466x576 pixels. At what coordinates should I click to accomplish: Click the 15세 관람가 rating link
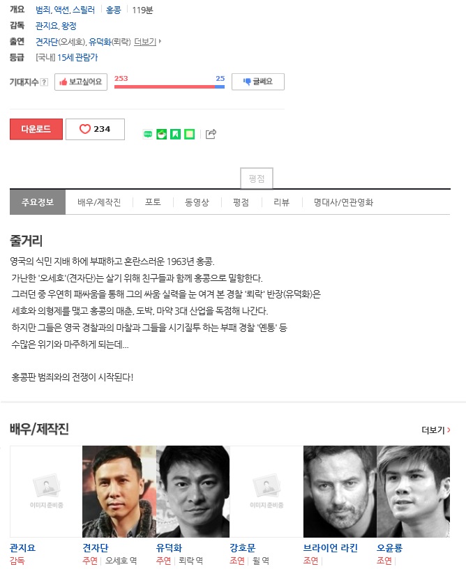click(77, 57)
